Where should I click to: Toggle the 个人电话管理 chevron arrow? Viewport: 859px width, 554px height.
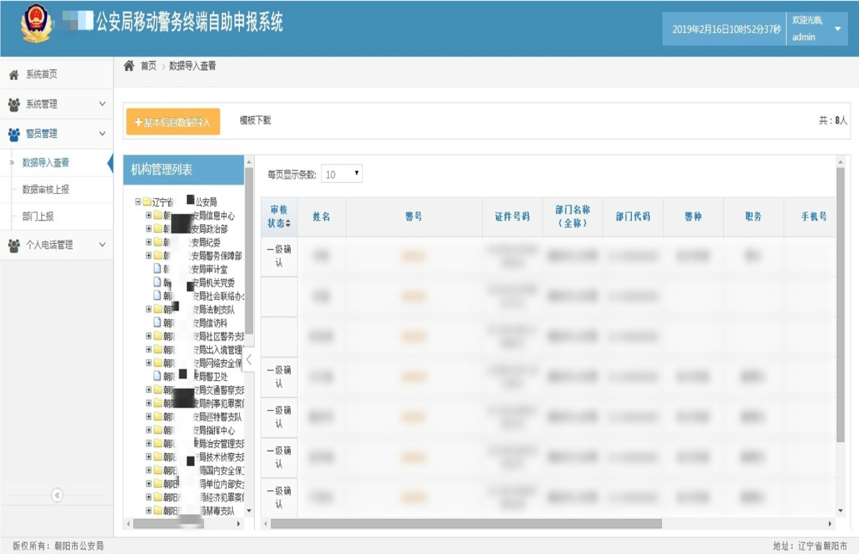coord(102,245)
